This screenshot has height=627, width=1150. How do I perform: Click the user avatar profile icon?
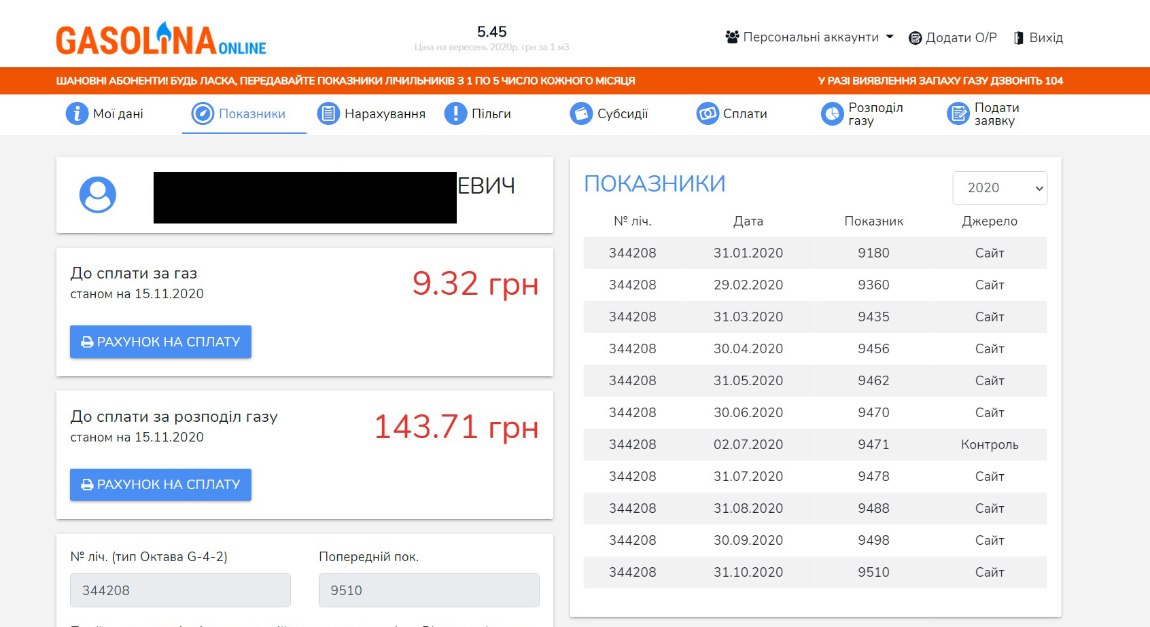tap(98, 196)
